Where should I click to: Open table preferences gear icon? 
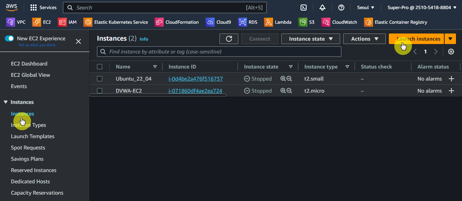[451, 52]
